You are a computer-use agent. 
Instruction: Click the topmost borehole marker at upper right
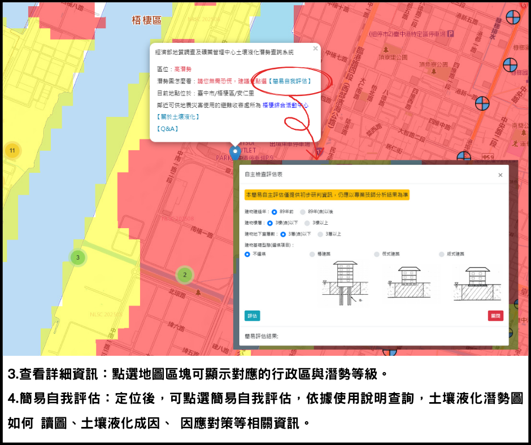click(513, 18)
